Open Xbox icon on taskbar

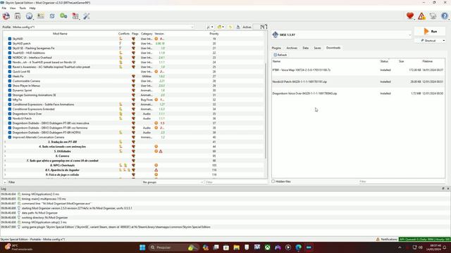pyautogui.click(x=268, y=247)
